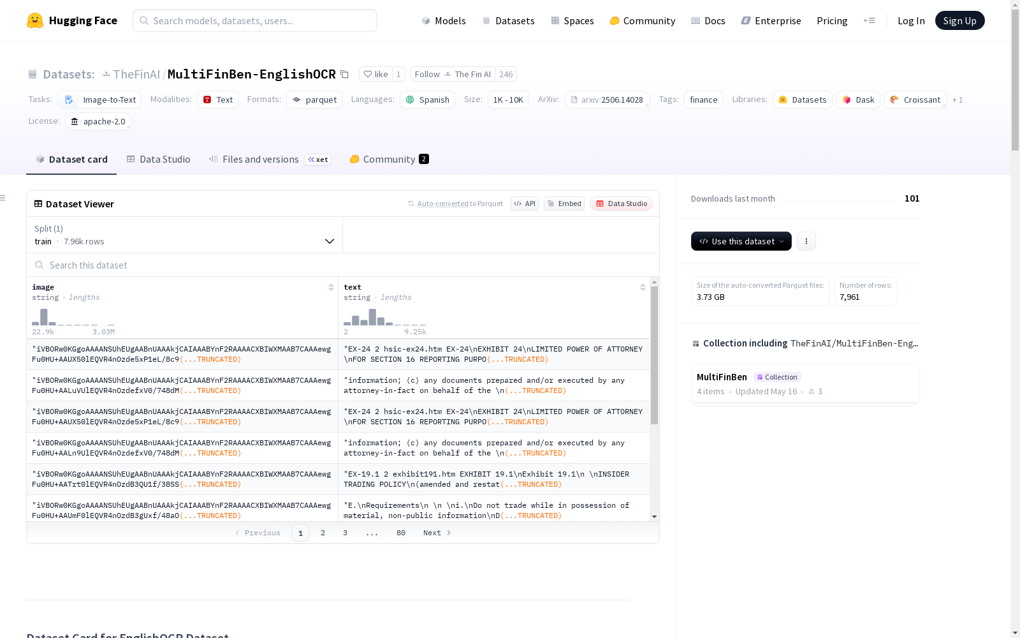Click the like count showing 1

pos(398,74)
